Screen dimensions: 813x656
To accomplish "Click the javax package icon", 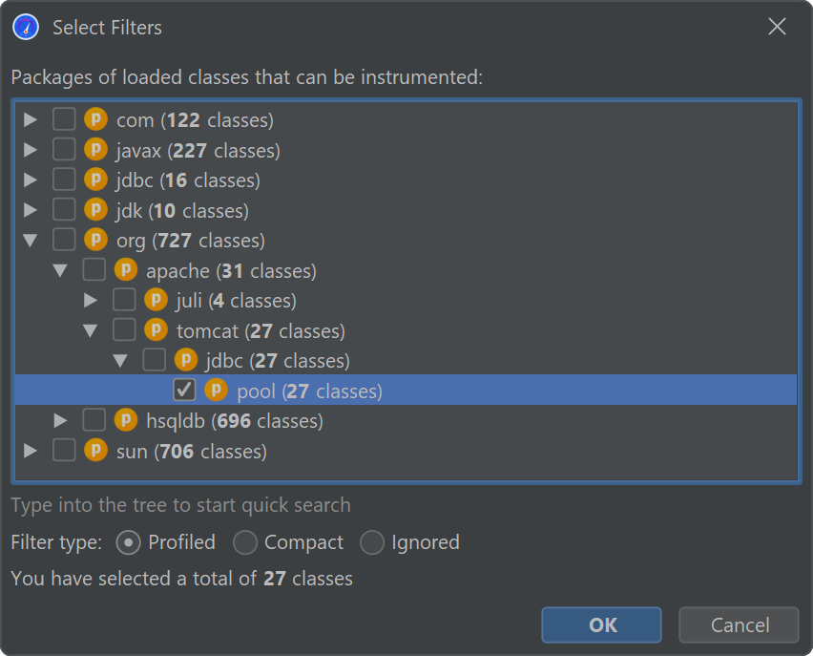I will pos(95,150).
